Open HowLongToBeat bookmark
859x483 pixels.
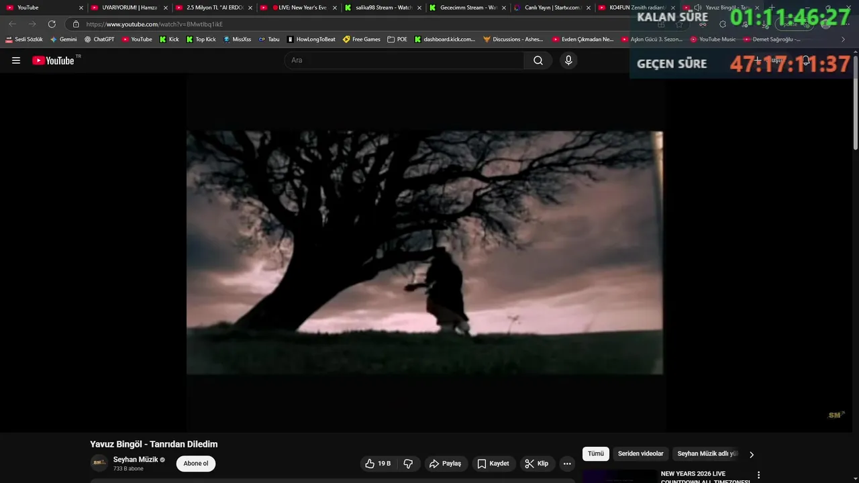point(311,40)
